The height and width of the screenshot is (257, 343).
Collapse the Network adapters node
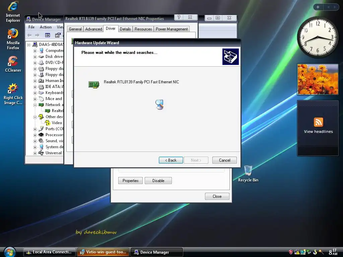pos(35,105)
